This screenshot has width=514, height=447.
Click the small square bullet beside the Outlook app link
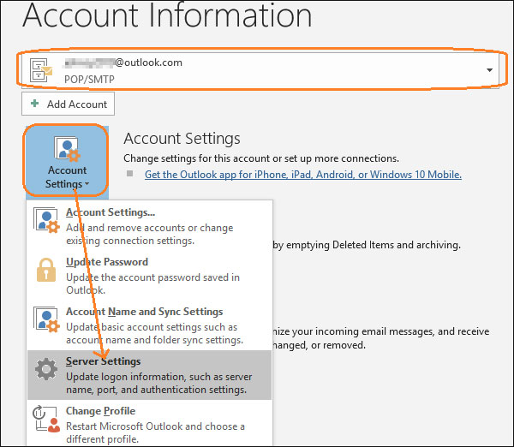pos(130,173)
